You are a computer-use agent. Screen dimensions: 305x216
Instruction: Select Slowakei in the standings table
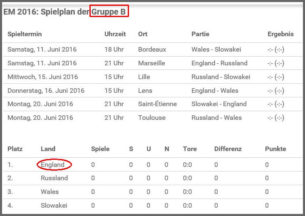click(54, 205)
